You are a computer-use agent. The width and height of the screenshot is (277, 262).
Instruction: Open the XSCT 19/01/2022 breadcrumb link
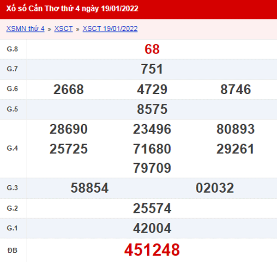(x=110, y=29)
